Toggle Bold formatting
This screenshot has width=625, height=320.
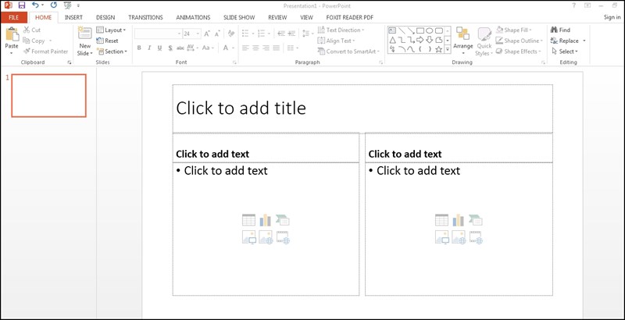point(139,48)
